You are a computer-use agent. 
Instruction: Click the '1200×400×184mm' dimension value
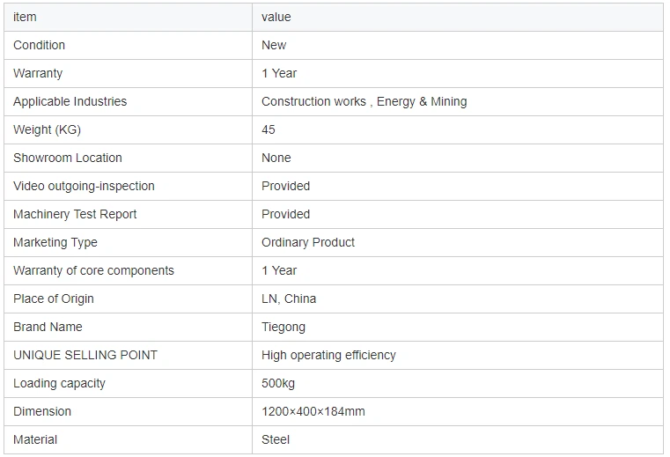click(313, 411)
